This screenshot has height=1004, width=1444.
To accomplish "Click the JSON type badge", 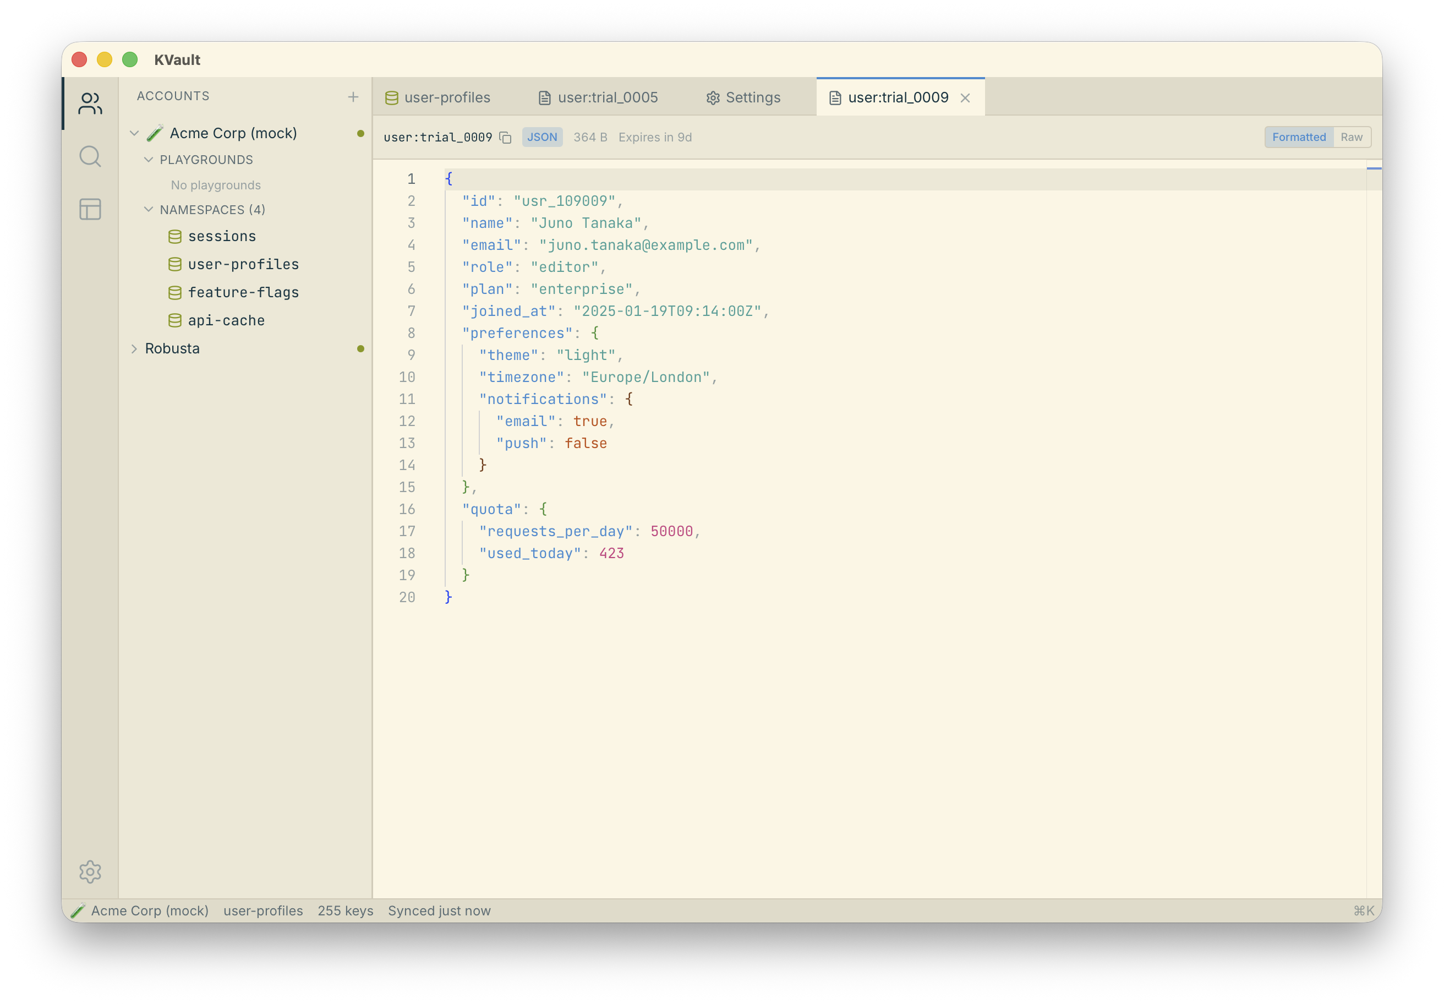I will click(x=541, y=137).
